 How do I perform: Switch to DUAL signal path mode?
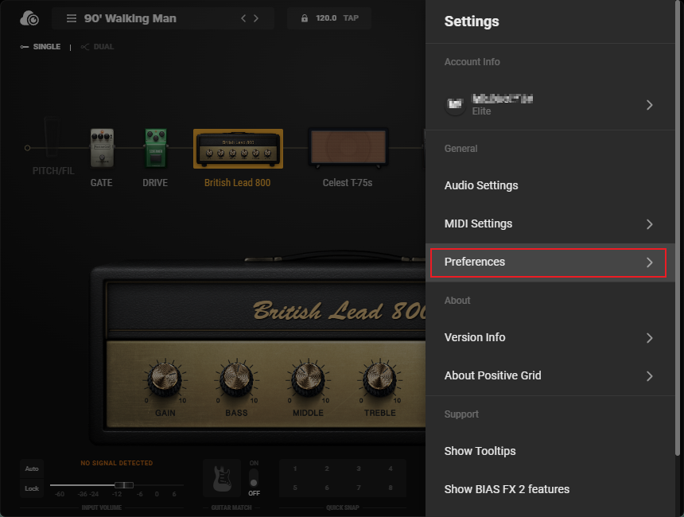click(103, 47)
